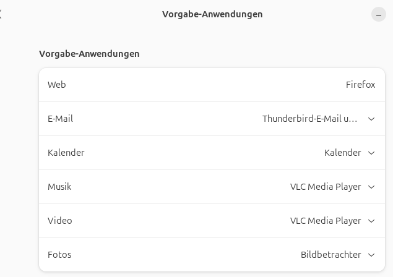The height and width of the screenshot is (277, 393).
Task: Click the chevron arrow next to Bildbetrachter
Action: 371,255
